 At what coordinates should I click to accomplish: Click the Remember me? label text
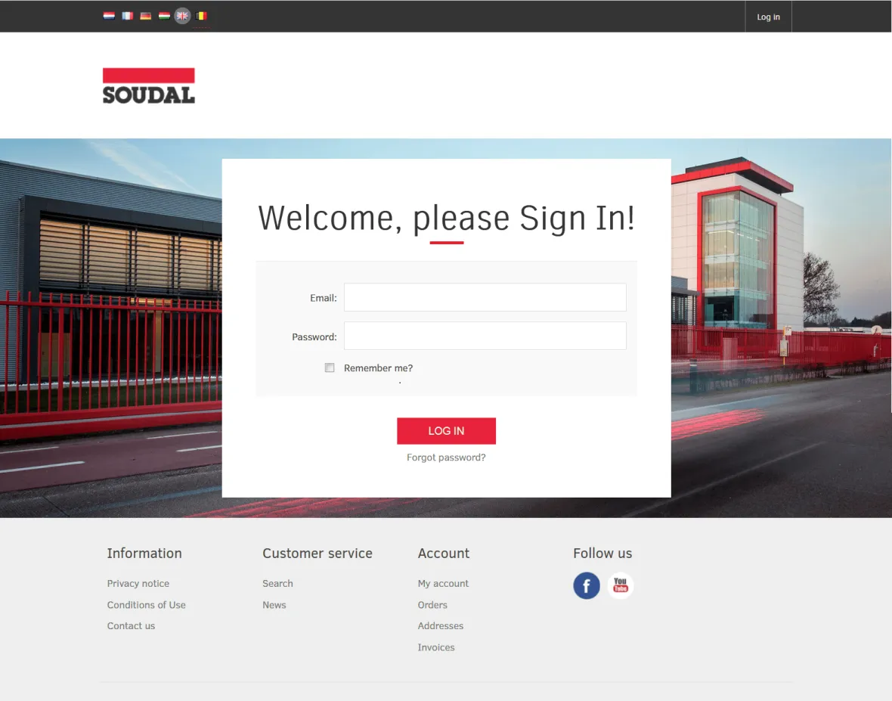(378, 368)
